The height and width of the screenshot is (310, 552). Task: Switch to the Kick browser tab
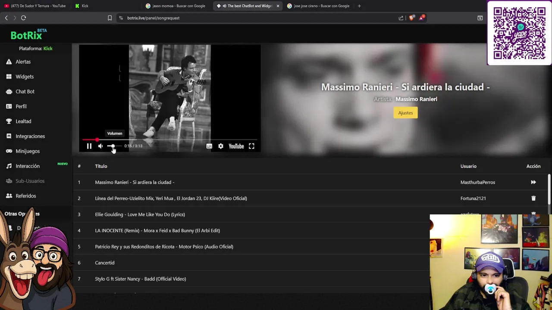pyautogui.click(x=106, y=6)
